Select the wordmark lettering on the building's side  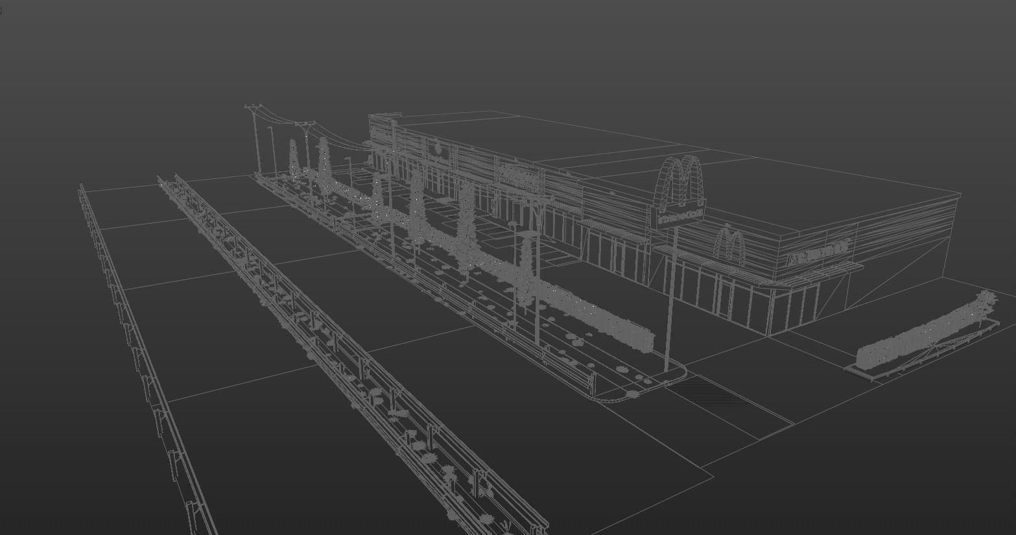point(818,254)
